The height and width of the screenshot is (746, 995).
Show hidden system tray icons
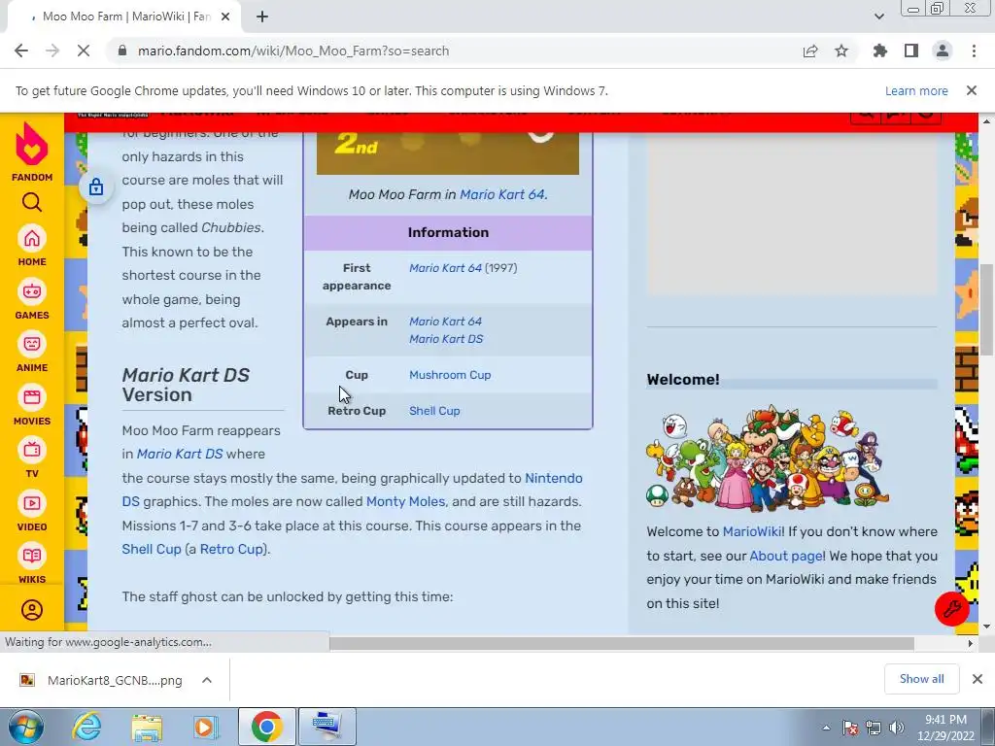pos(826,728)
